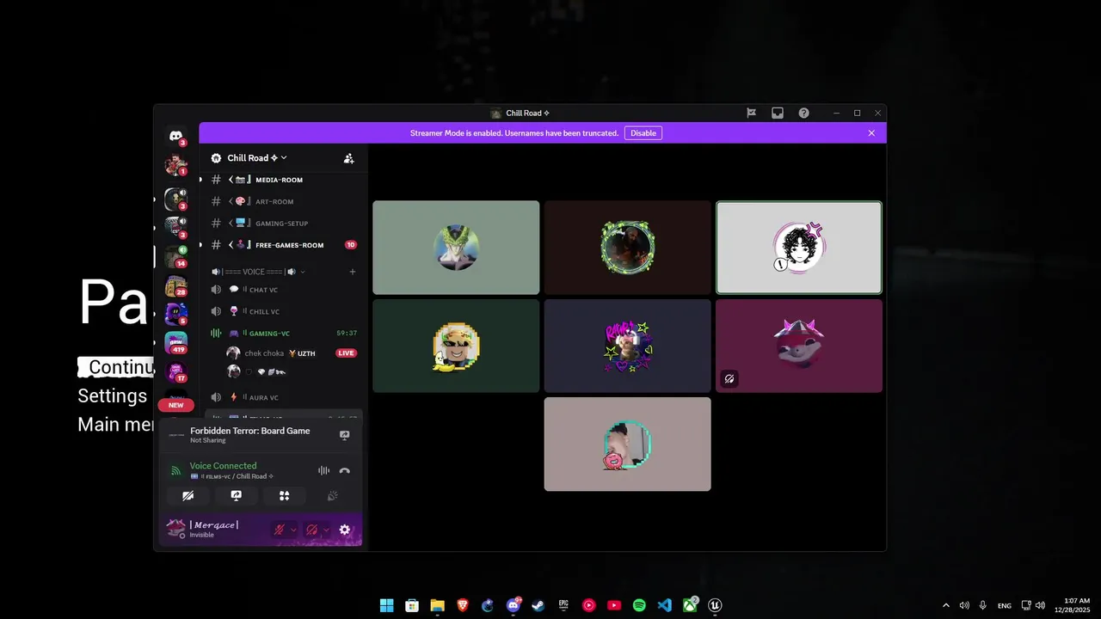Open User Settings gear icon
The height and width of the screenshot is (619, 1101).
click(x=345, y=530)
